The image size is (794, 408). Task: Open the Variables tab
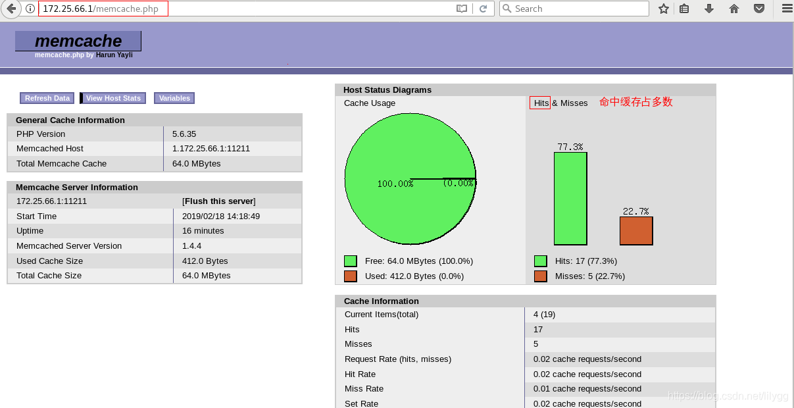174,98
